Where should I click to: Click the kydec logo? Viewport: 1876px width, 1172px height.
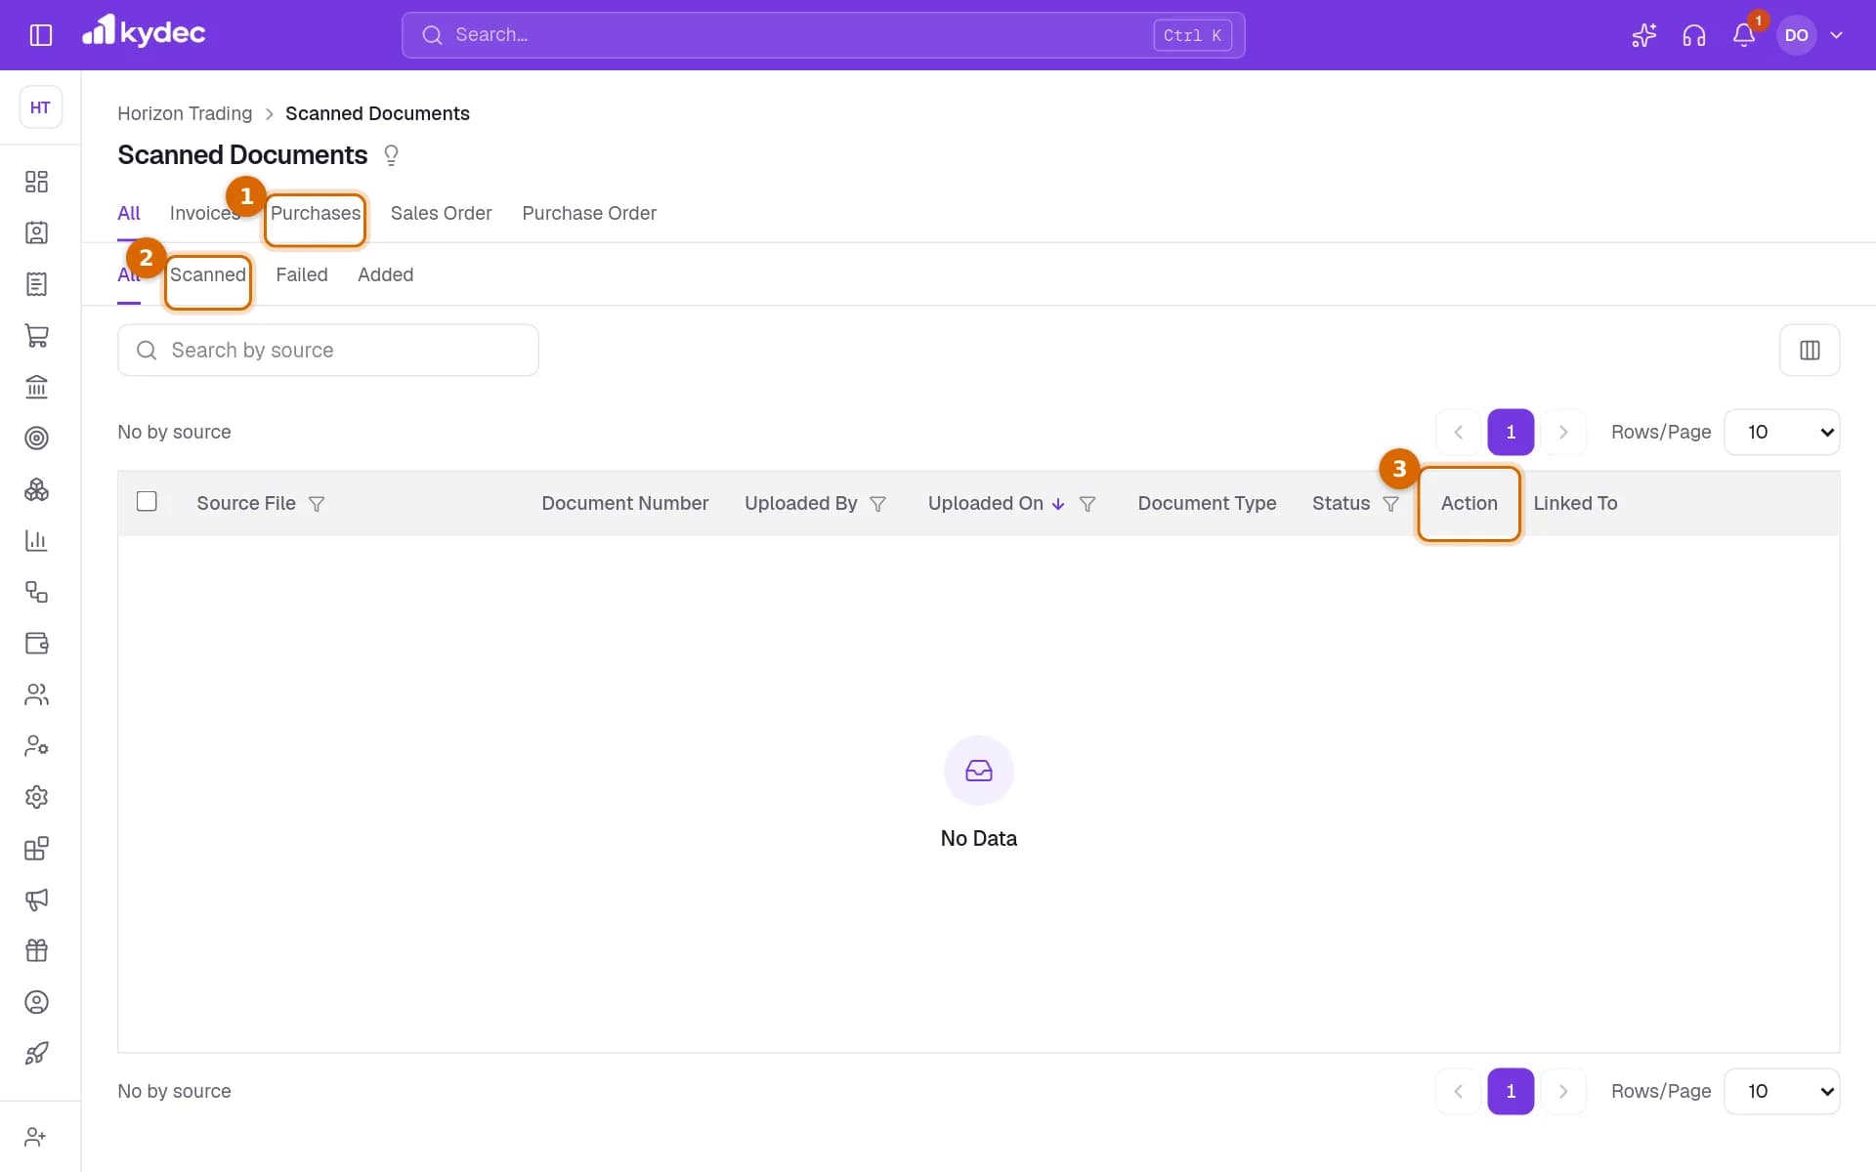coord(144,32)
